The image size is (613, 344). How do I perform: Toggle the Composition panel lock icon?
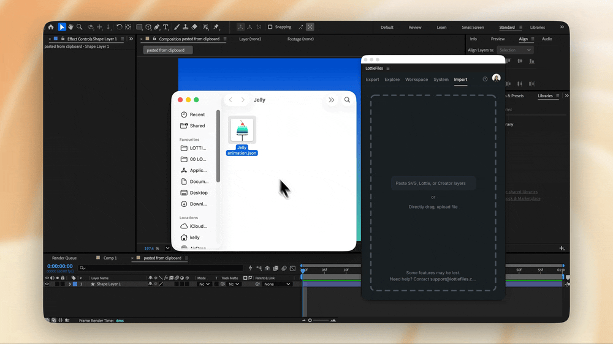[154, 39]
